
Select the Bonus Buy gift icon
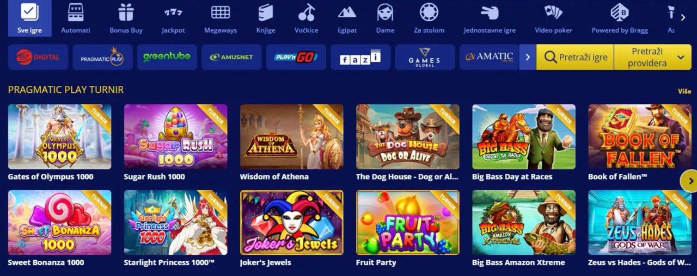coord(126,18)
